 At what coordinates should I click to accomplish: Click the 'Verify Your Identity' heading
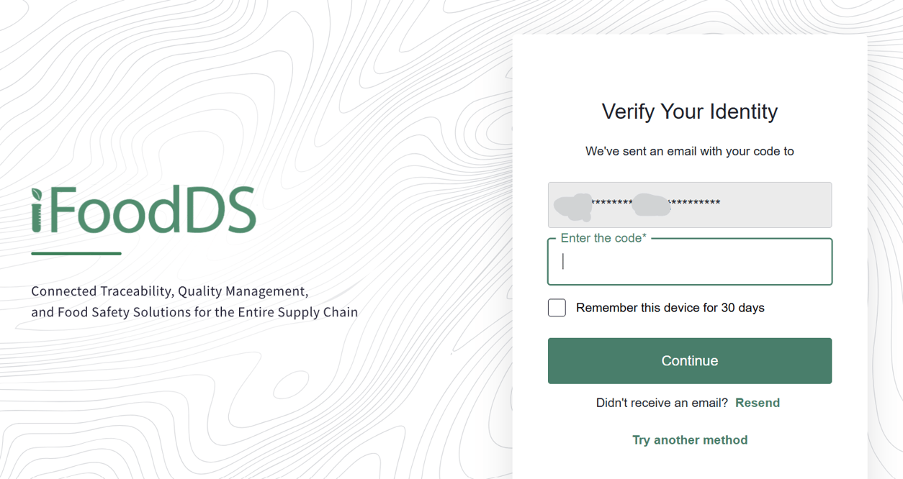pos(689,111)
